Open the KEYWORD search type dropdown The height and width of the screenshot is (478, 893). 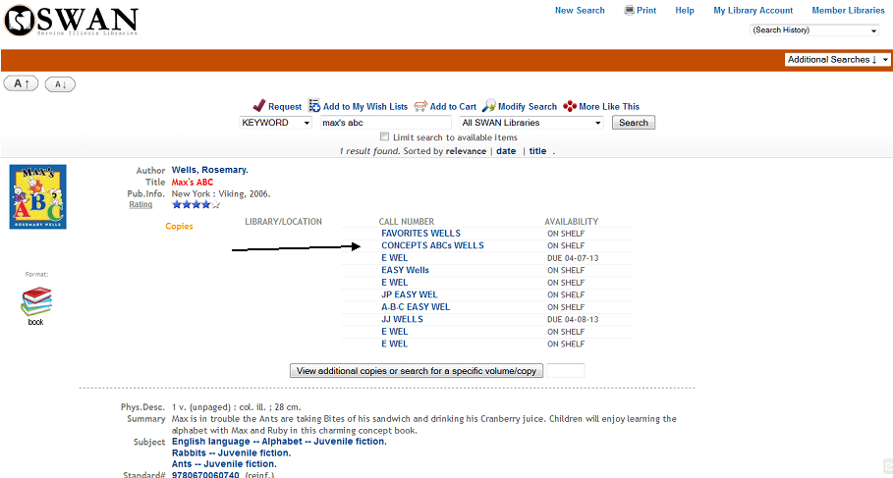tap(276, 123)
